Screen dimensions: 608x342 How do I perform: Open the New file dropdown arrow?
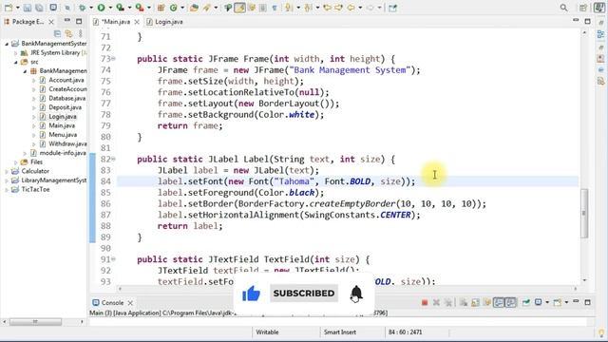(x=17, y=8)
